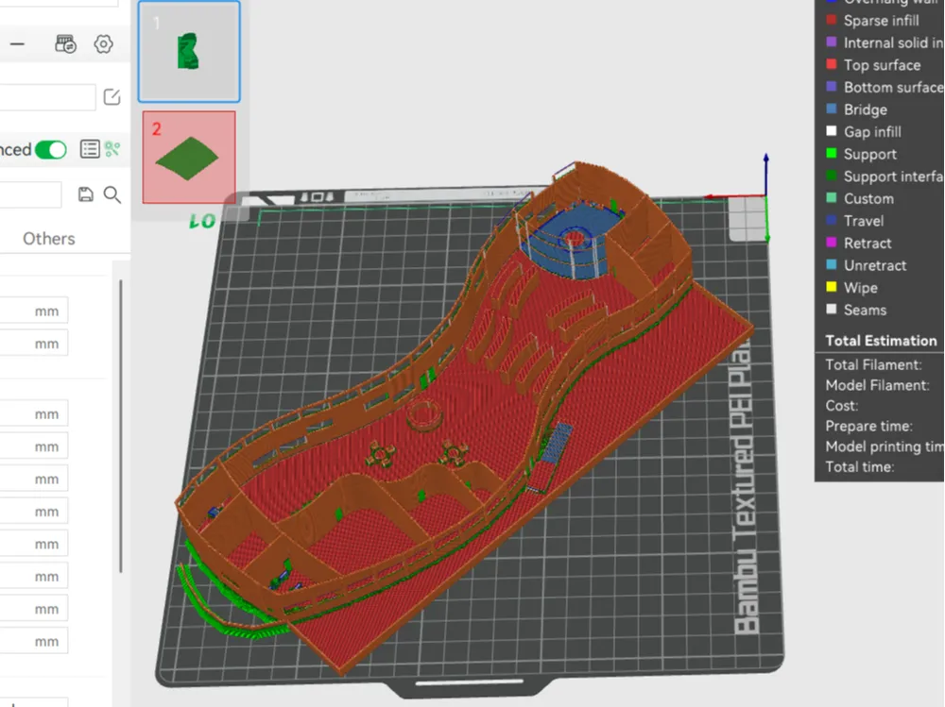Toggle Wipe moves in legend
Viewport: 945px width, 707px height.
tap(852, 287)
